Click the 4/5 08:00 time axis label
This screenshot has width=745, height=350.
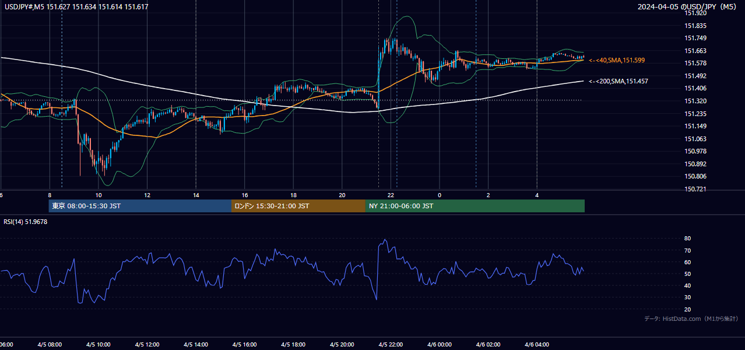tap(50, 345)
